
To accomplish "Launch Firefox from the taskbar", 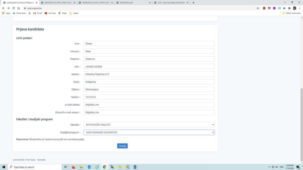I will (x=74, y=167).
